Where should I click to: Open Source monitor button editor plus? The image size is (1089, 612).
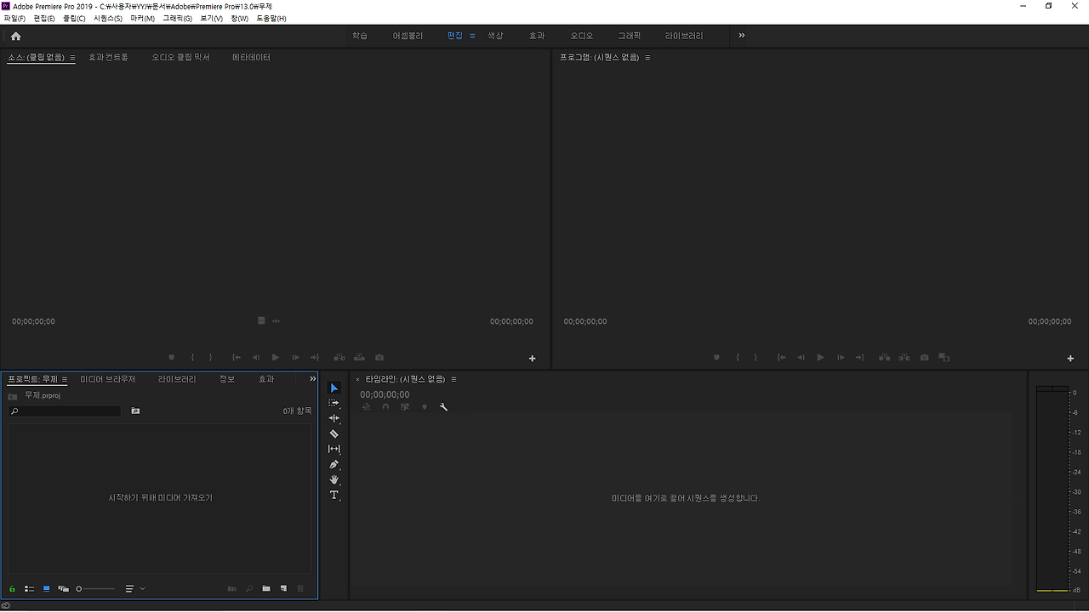point(533,359)
